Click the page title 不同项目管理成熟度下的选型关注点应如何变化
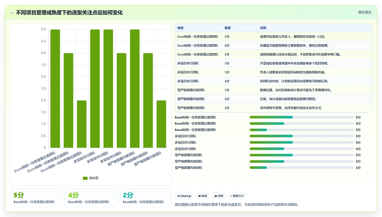The image size is (382, 217). (x=69, y=12)
